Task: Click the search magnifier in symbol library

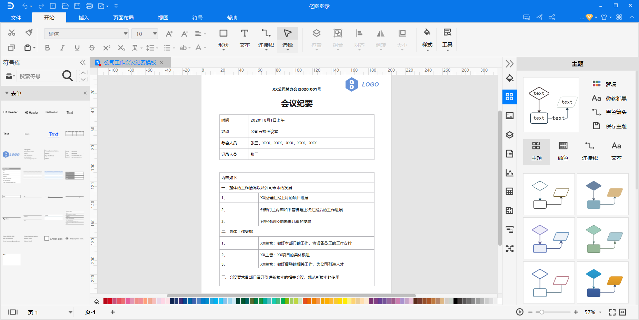Action: pyautogui.click(x=67, y=76)
